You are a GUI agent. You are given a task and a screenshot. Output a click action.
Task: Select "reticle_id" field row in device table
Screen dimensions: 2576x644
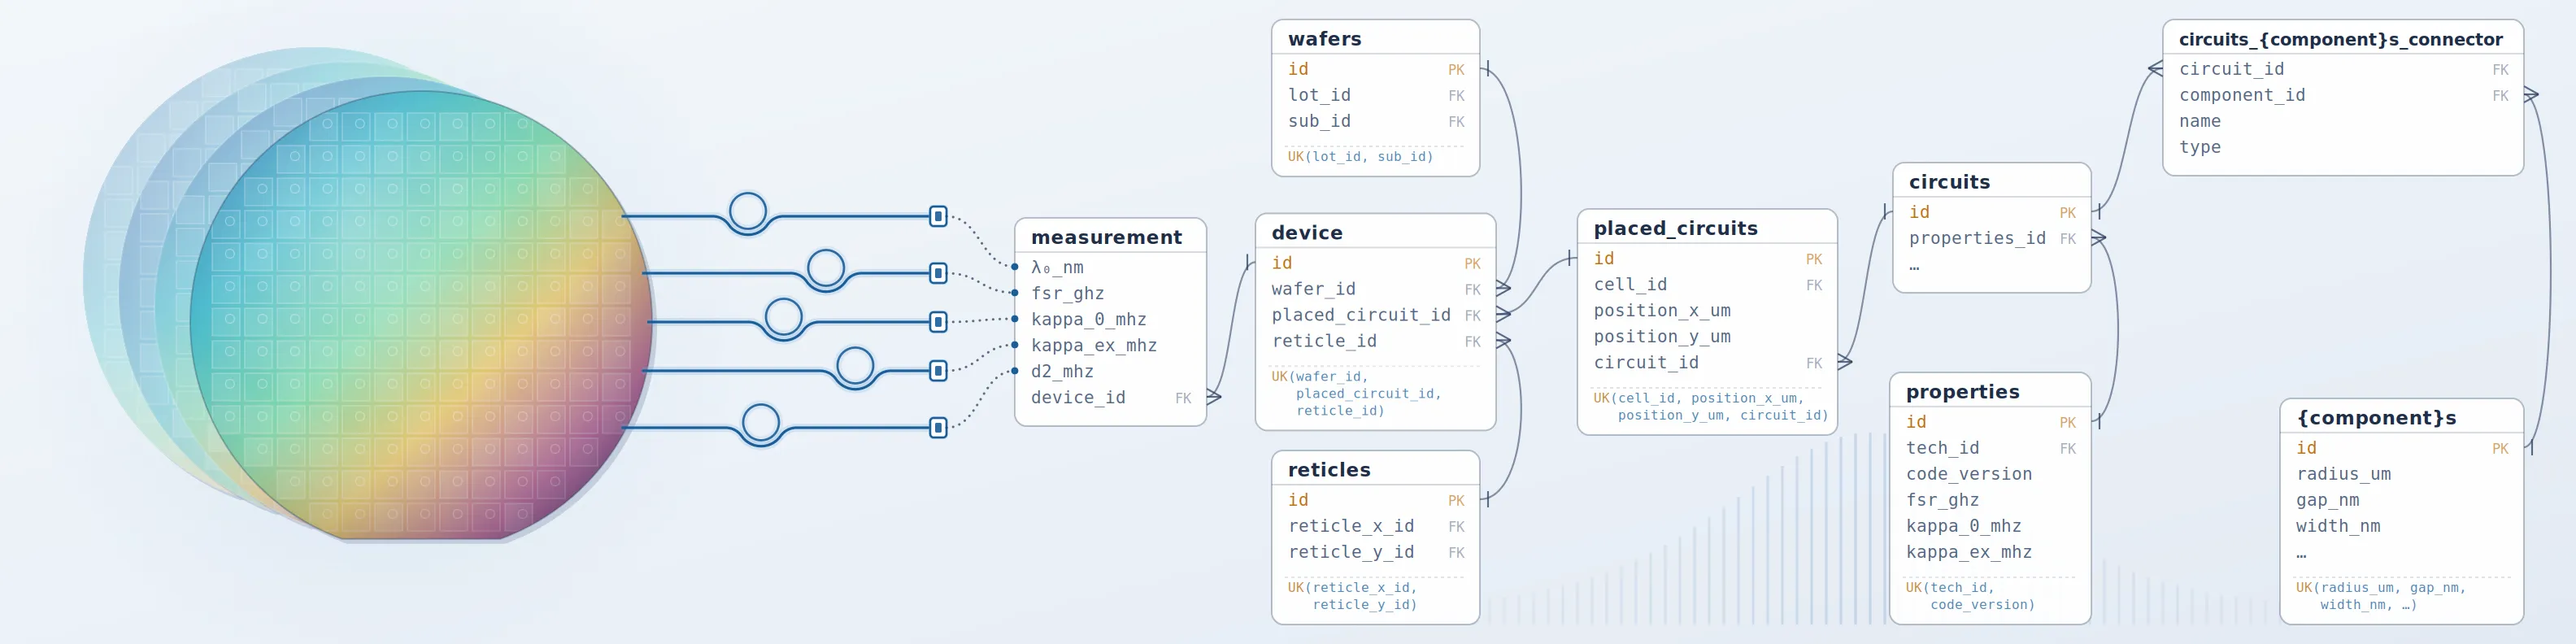pyautogui.click(x=1375, y=341)
